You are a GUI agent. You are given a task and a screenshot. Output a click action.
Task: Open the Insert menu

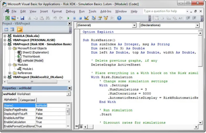point(44,11)
